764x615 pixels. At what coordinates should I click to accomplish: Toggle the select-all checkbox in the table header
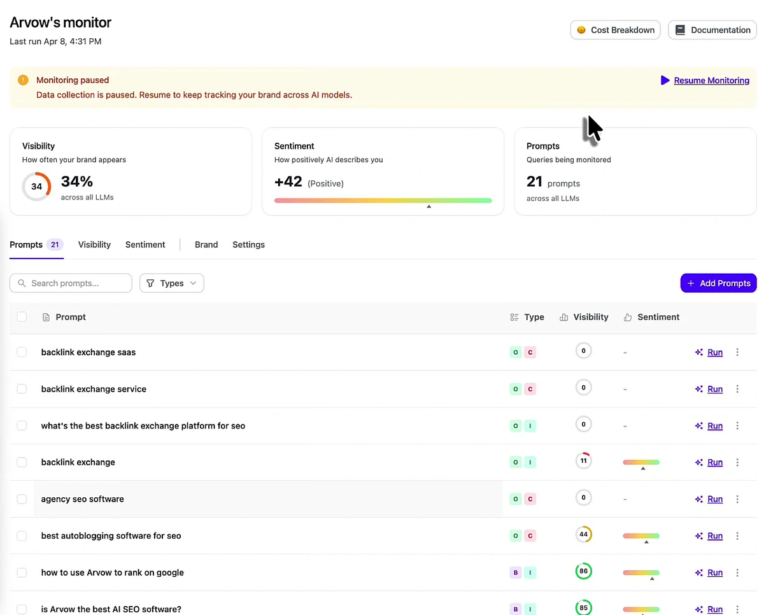(x=22, y=316)
